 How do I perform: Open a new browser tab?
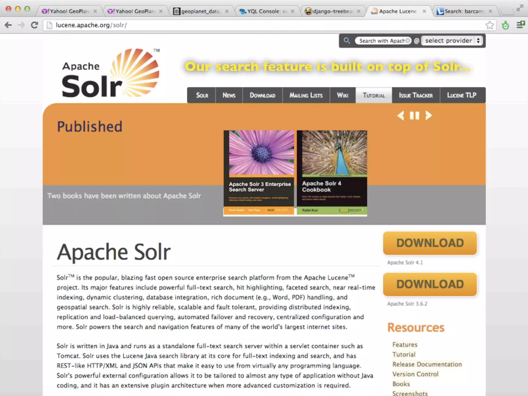point(507,11)
